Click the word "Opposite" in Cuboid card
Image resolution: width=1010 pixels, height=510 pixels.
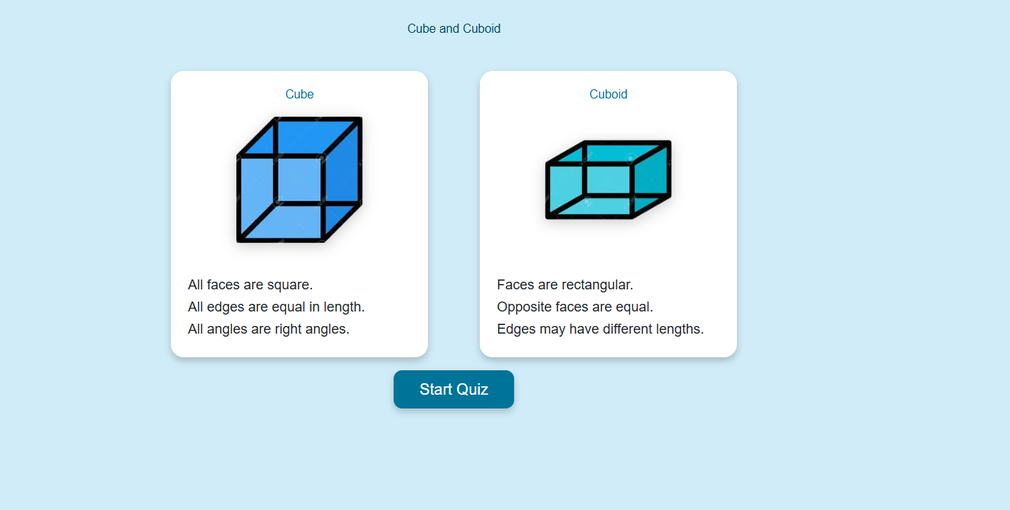(x=522, y=307)
